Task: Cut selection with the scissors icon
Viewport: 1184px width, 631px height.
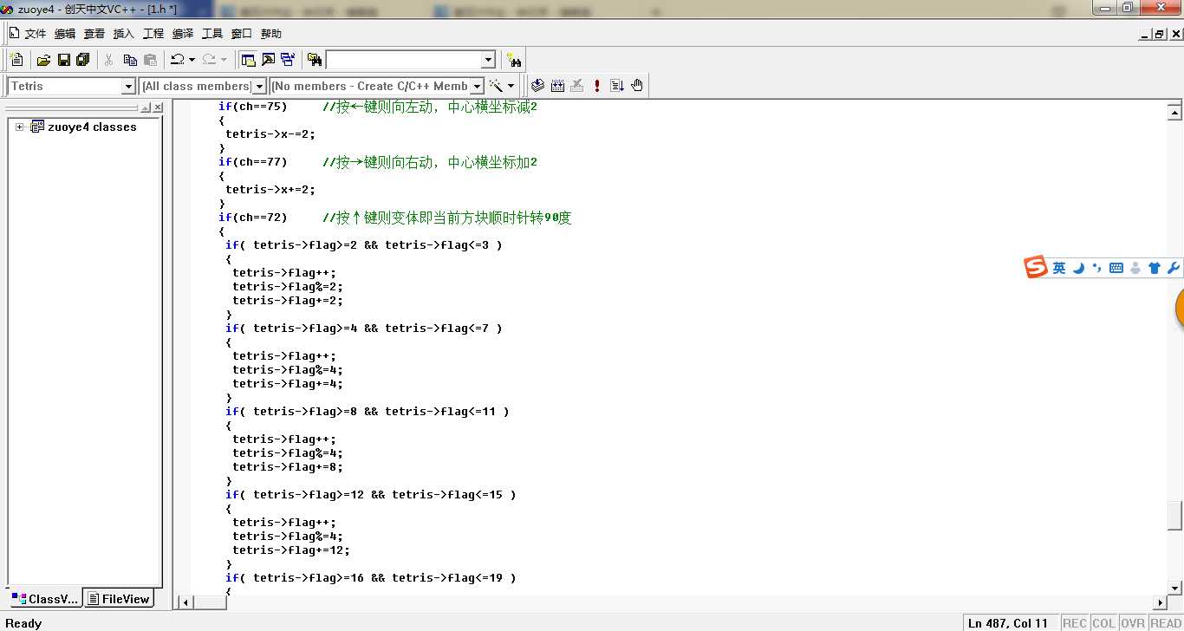Action: tap(109, 60)
